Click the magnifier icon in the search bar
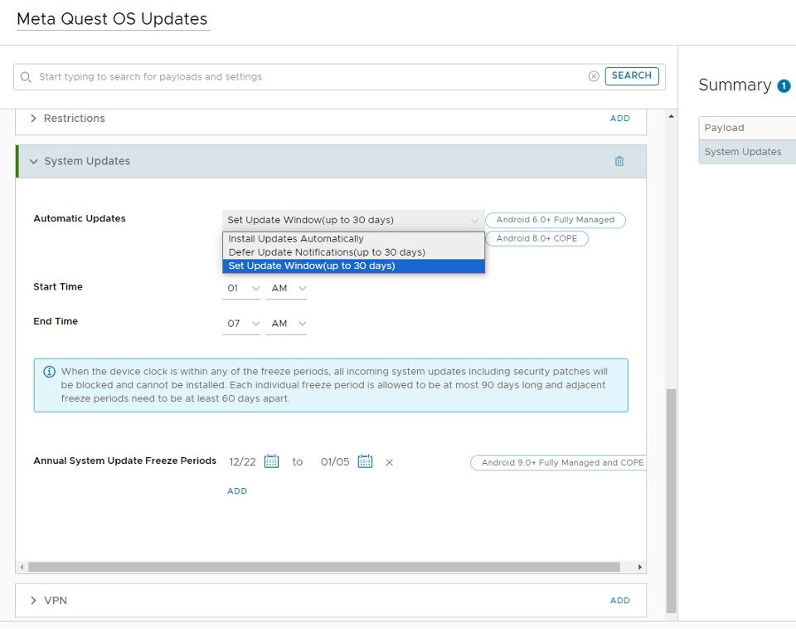 coord(27,76)
